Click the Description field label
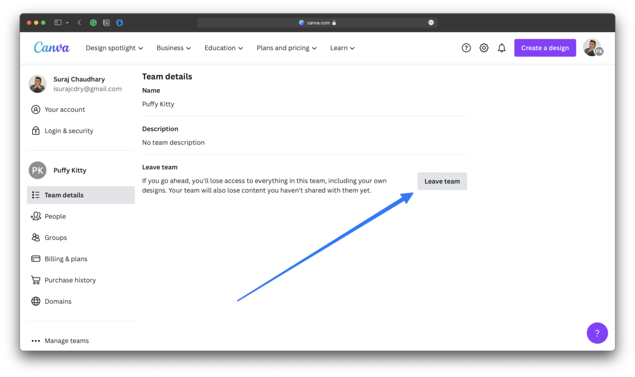 coord(160,129)
